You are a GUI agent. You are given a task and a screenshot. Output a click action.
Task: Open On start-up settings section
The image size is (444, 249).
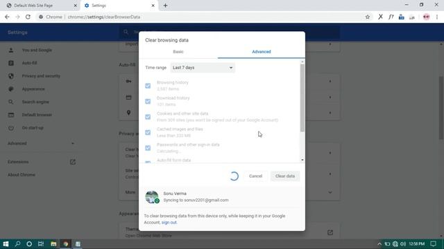(x=33, y=128)
